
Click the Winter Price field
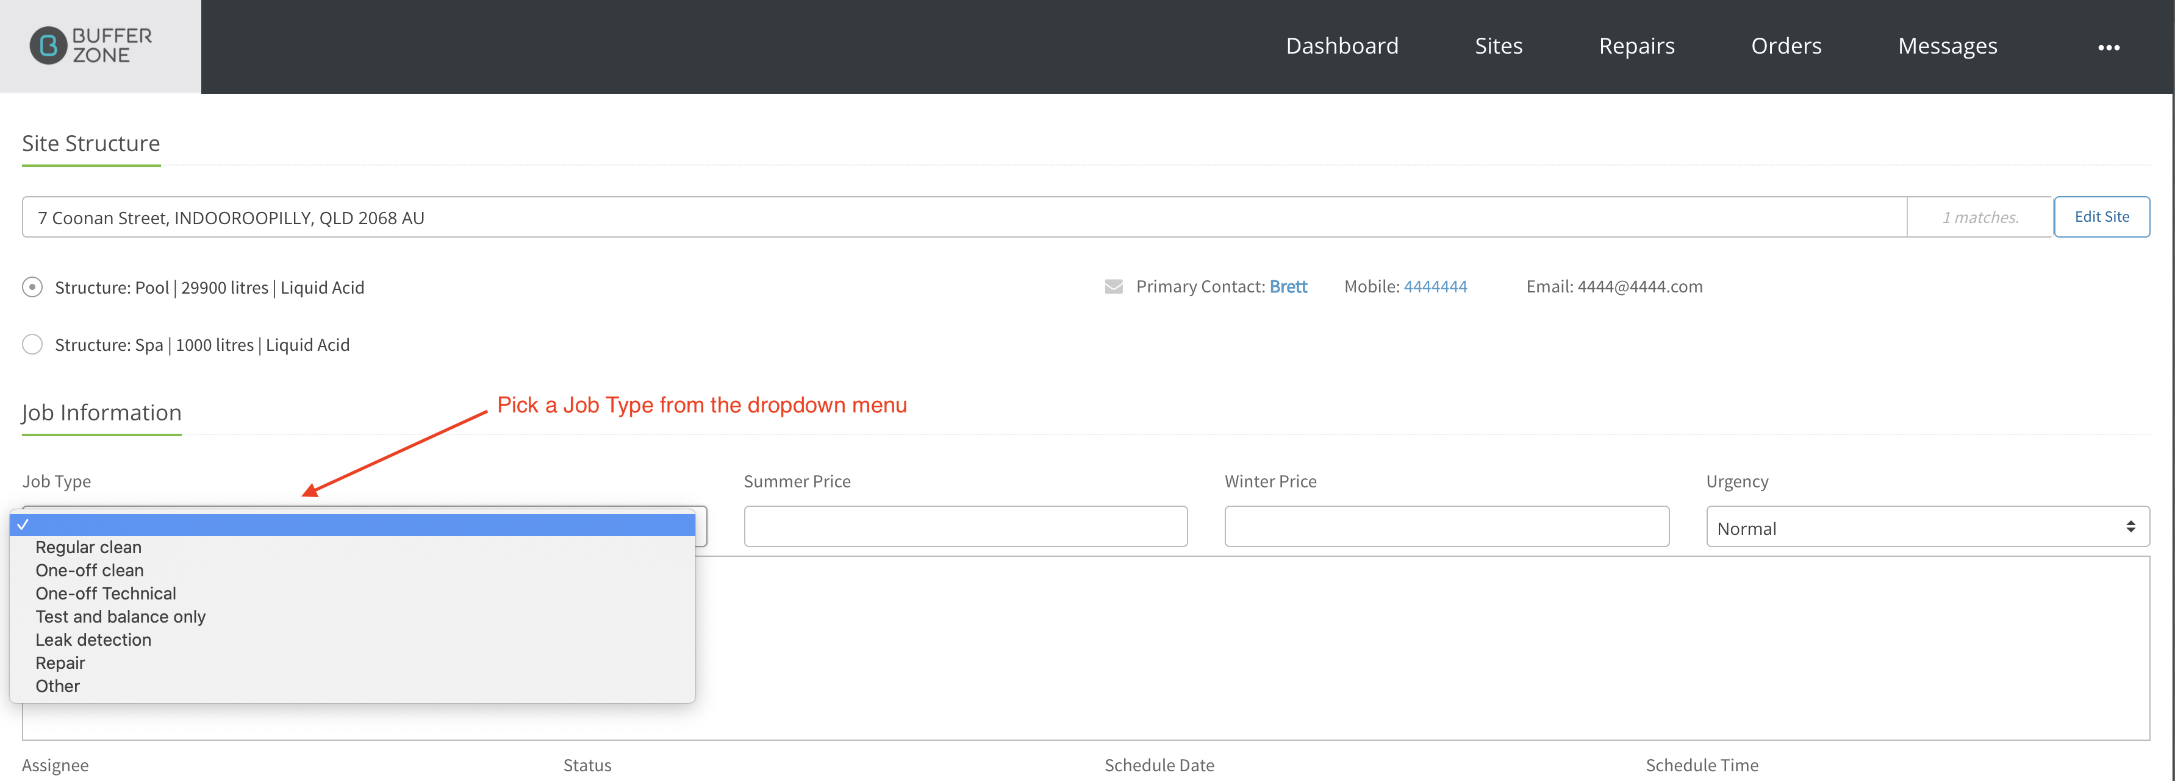click(x=1446, y=527)
